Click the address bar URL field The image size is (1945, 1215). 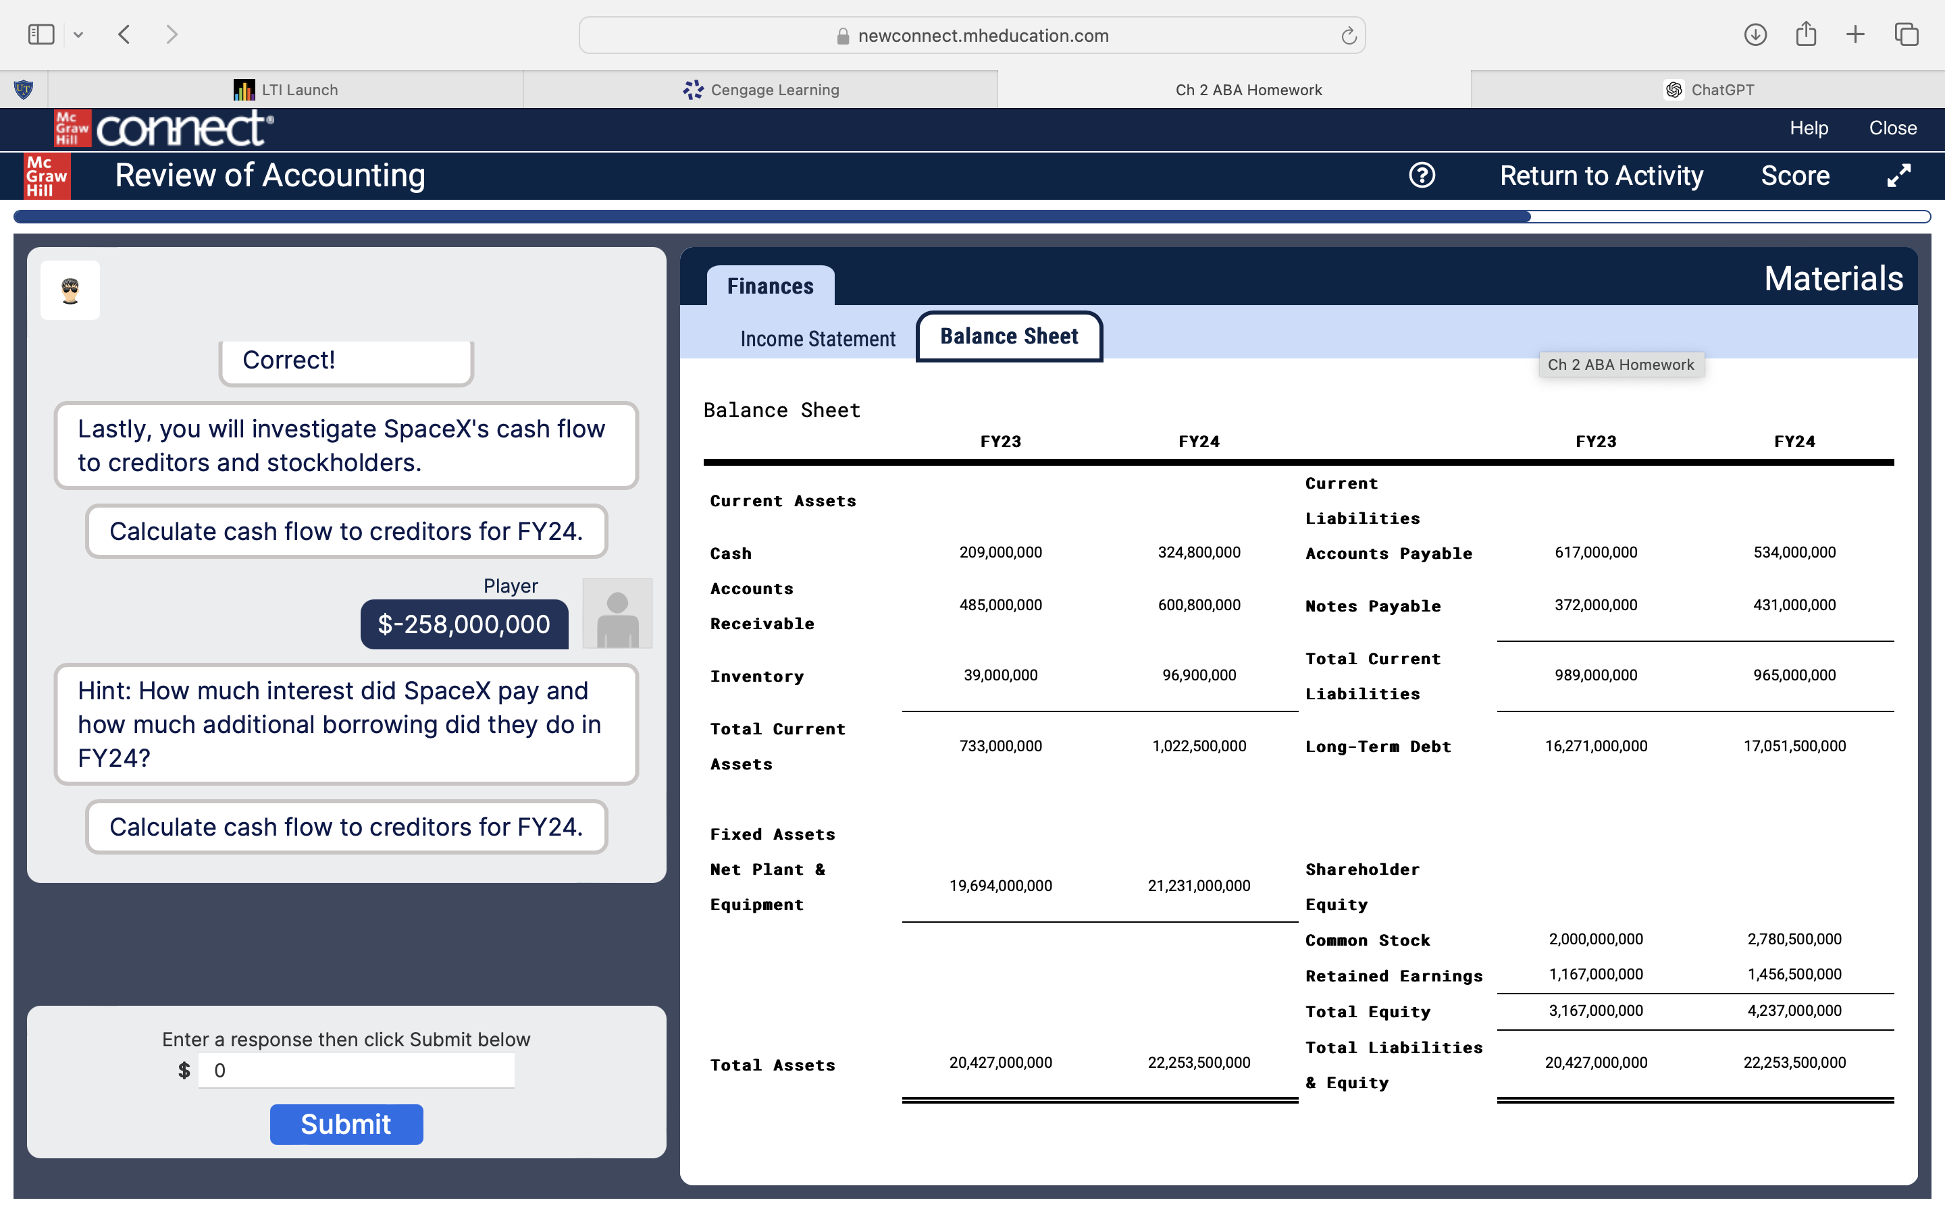[972, 35]
